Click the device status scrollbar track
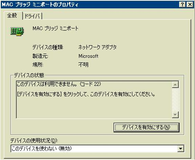This screenshot has height=160, width=195. (x=175, y=100)
